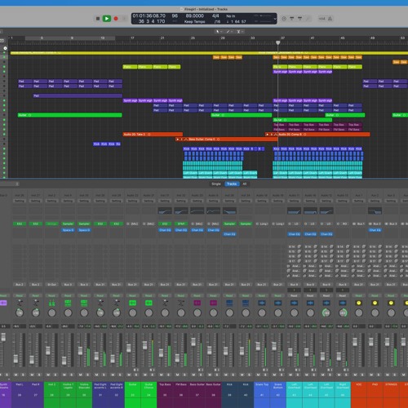The height and width of the screenshot is (408, 408).
Task: Open automation mode Read on Pad R
Action: pos(36,295)
